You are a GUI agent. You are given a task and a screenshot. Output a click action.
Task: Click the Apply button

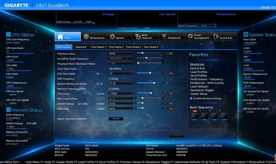pyautogui.click(x=177, y=136)
